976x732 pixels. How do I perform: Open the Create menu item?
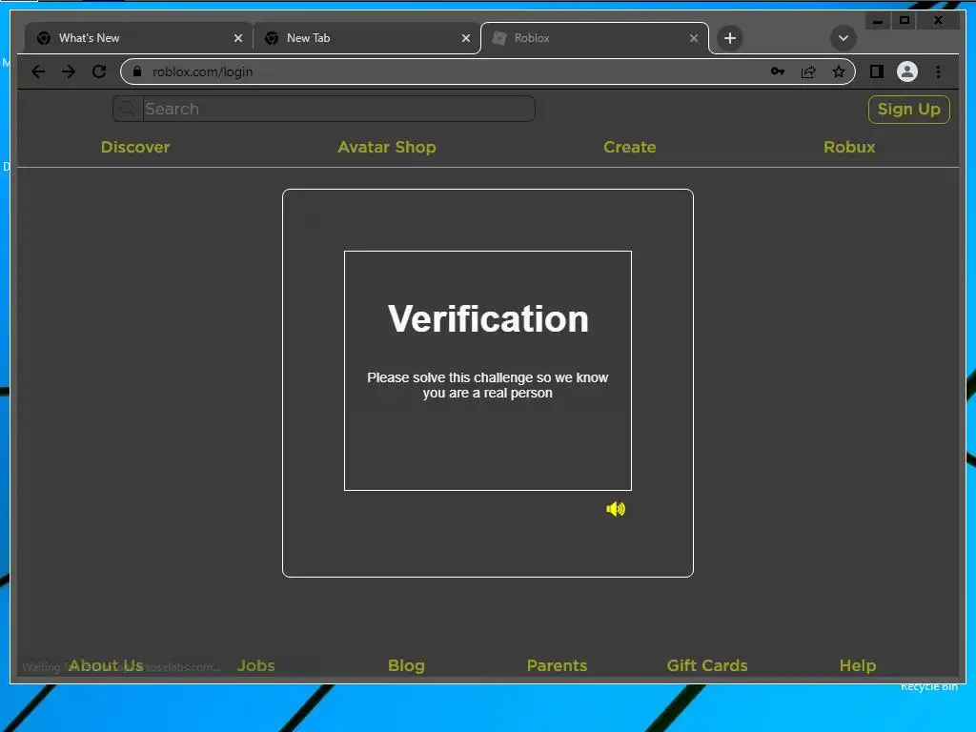coord(629,147)
